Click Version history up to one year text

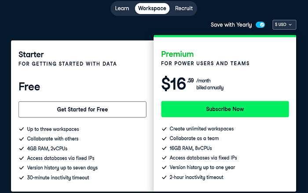coord(202,167)
